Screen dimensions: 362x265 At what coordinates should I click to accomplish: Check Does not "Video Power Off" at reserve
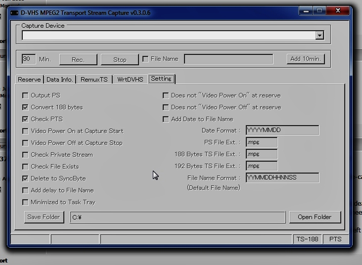coord(166,107)
